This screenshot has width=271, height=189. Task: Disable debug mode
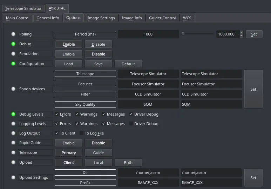(99, 44)
